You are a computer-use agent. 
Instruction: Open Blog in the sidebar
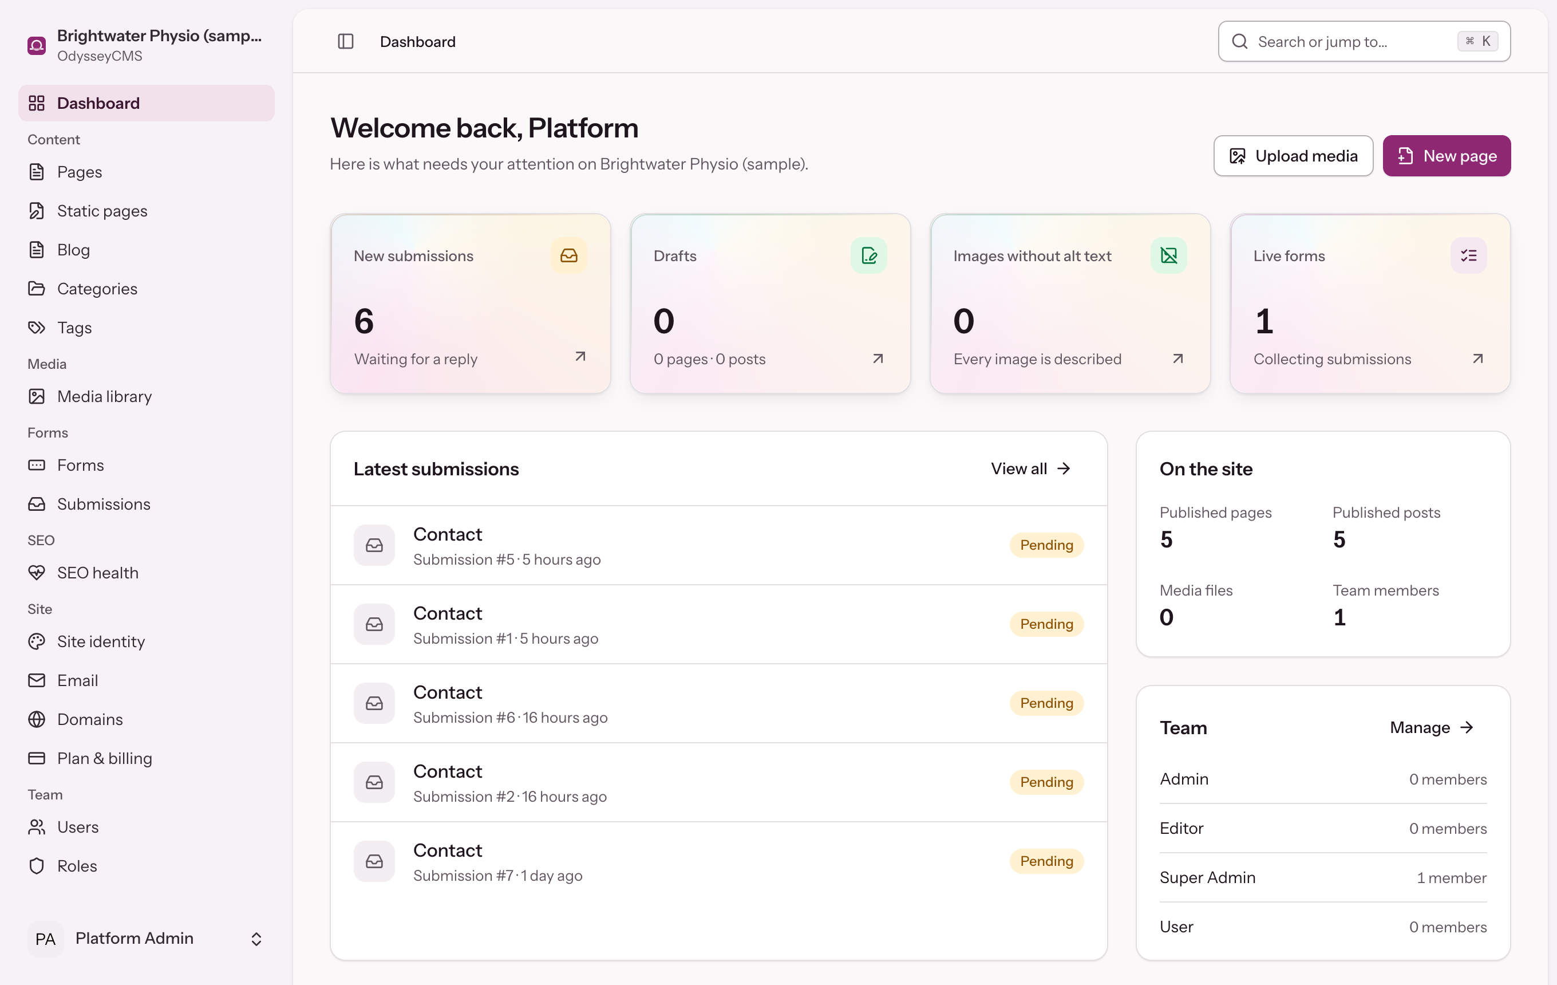146,249
